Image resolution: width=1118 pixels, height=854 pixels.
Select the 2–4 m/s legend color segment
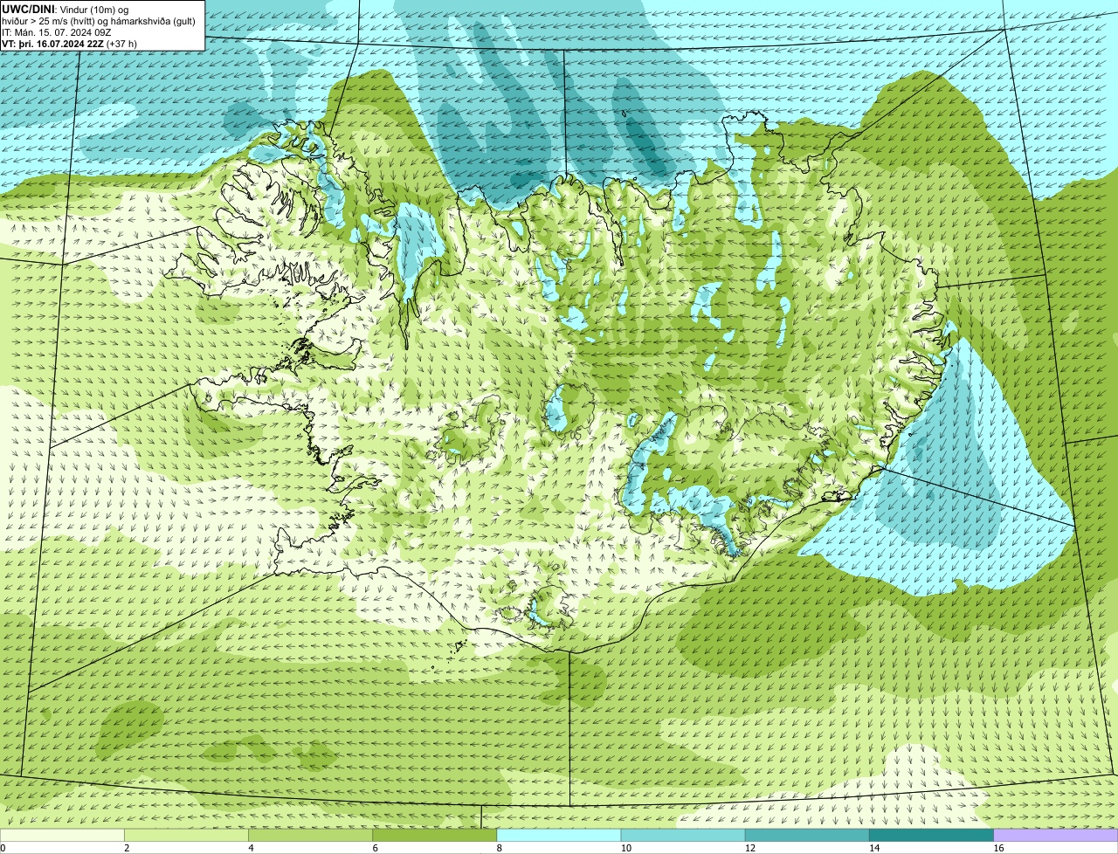(186, 836)
